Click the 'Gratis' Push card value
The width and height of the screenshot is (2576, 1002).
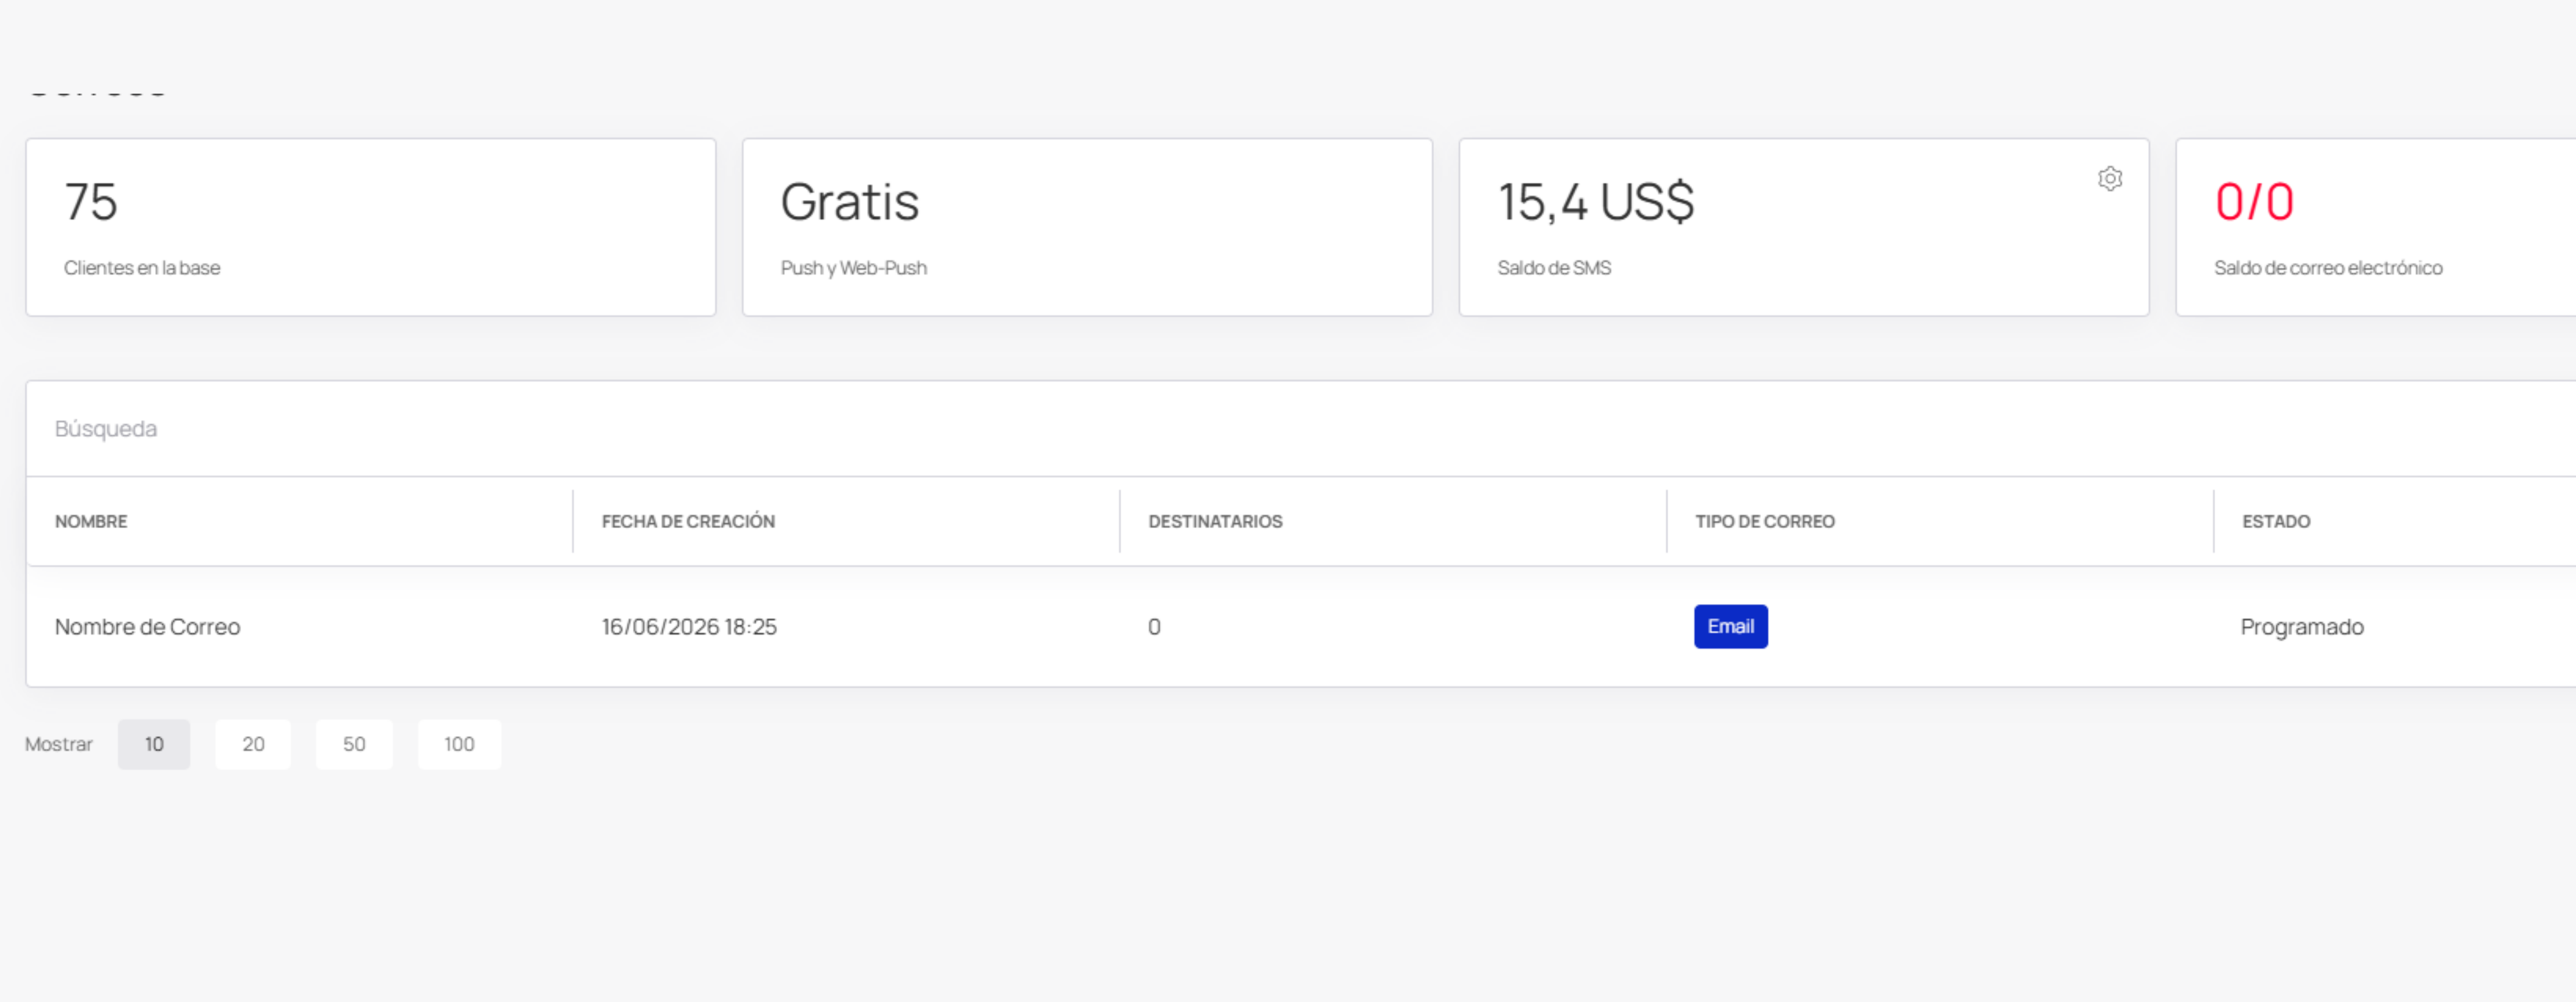click(850, 202)
